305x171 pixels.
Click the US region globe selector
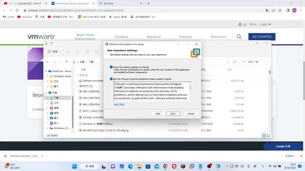point(242,24)
